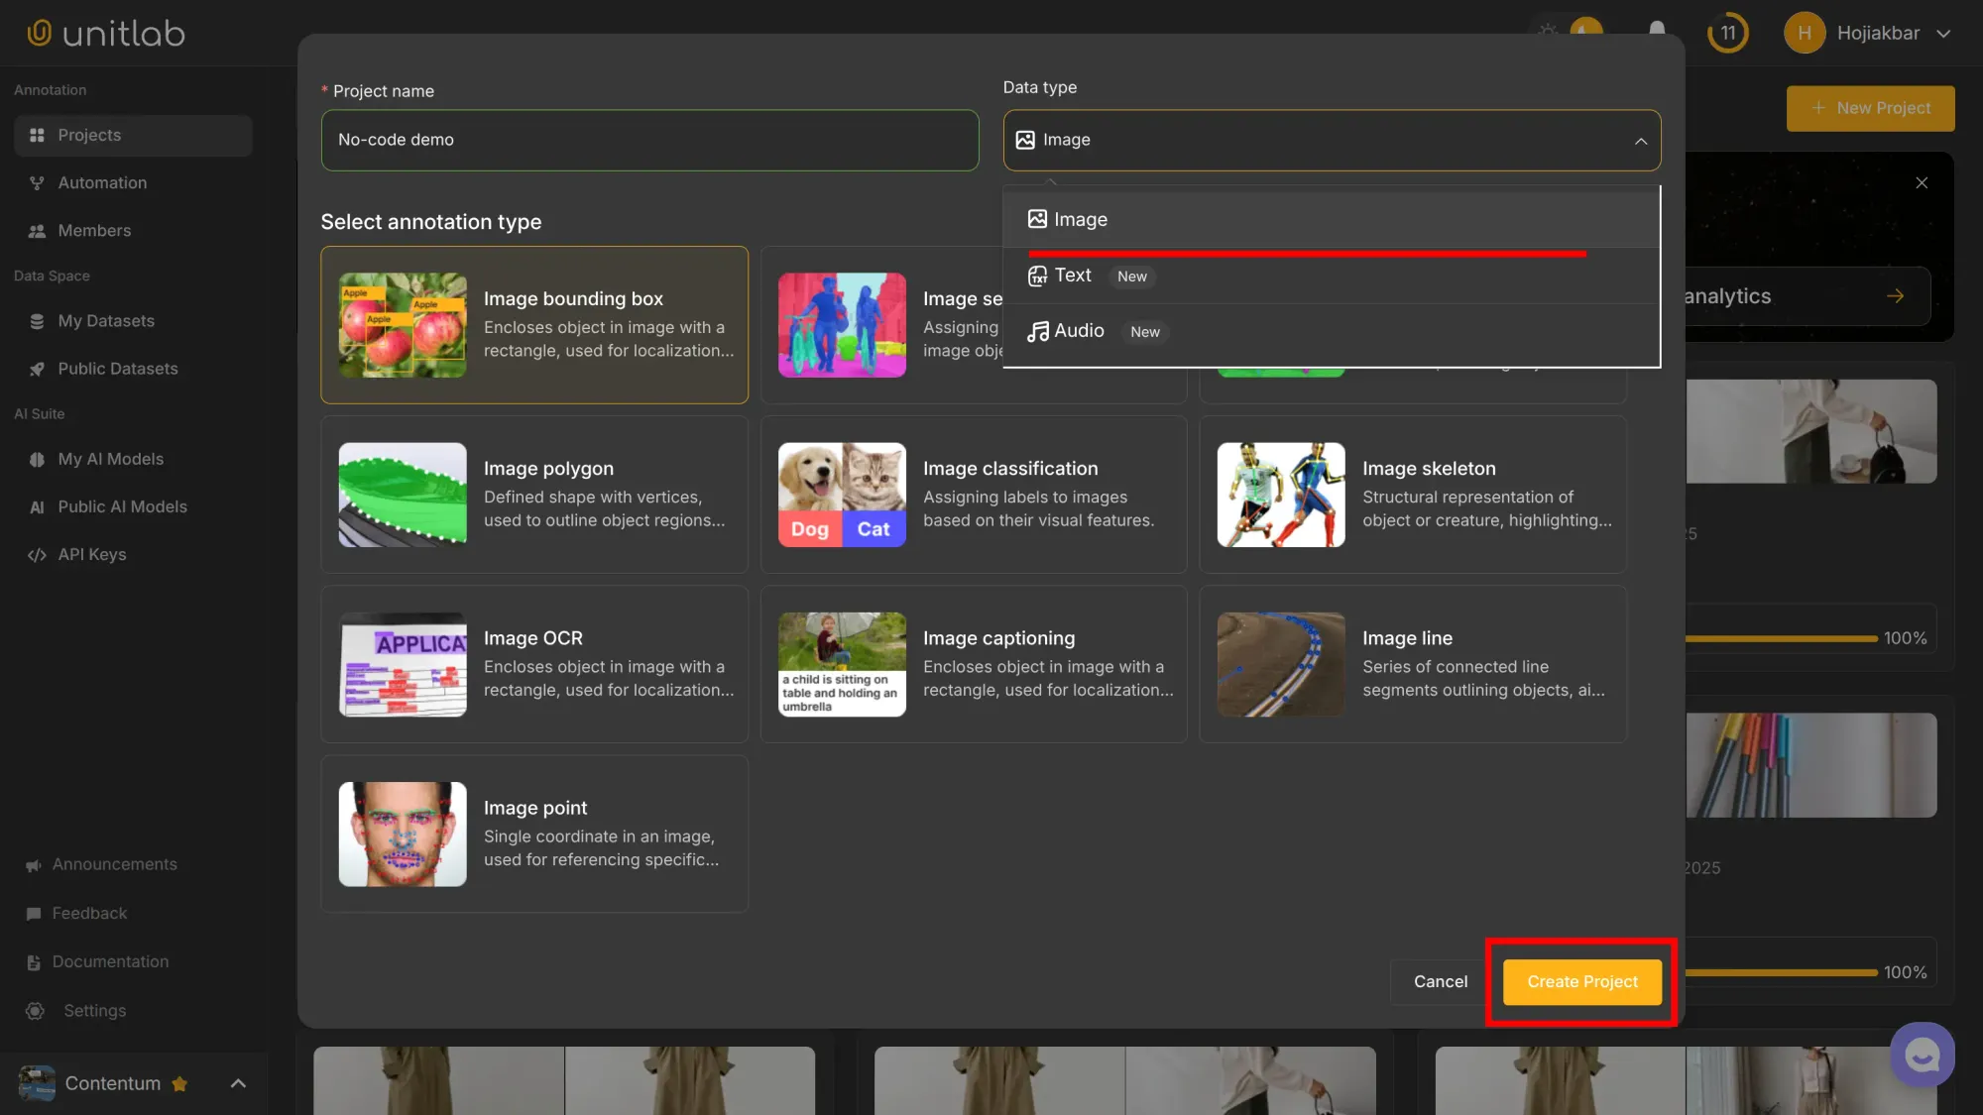
Task: Open the chat support bubble
Action: pos(1922,1054)
